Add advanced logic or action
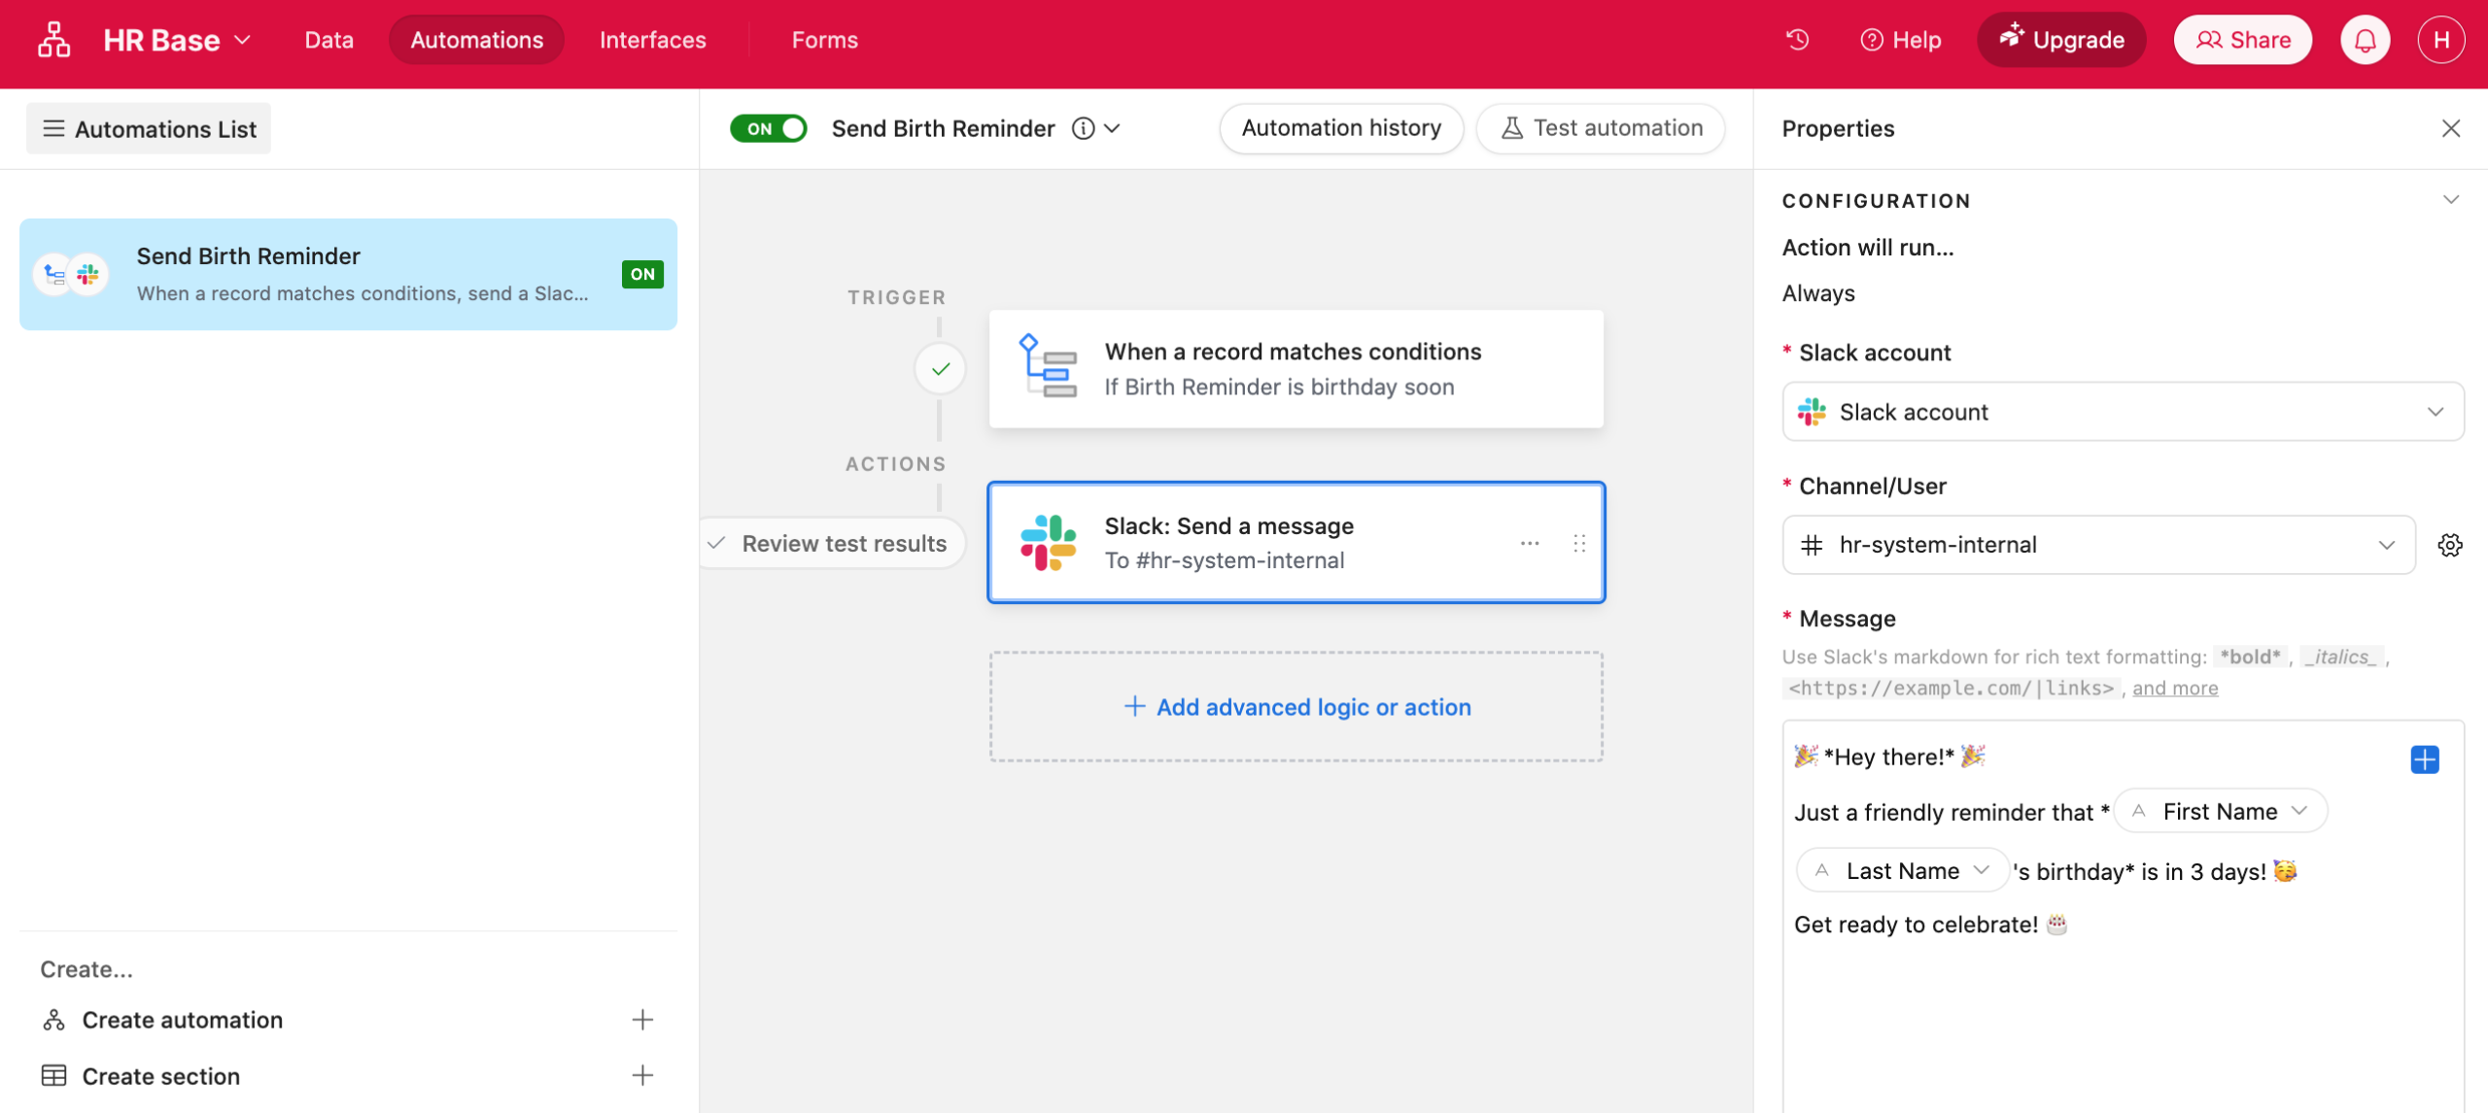2488x1113 pixels. point(1296,707)
